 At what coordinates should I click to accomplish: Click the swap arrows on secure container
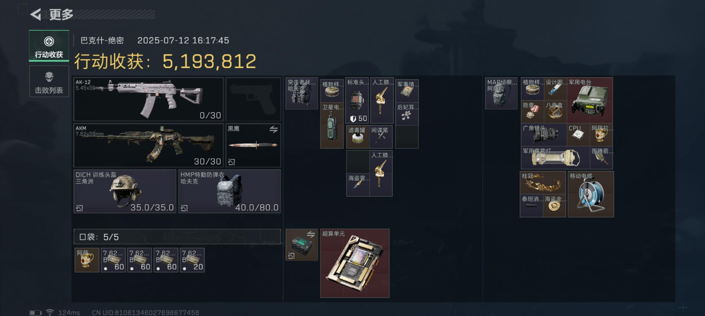[311, 234]
